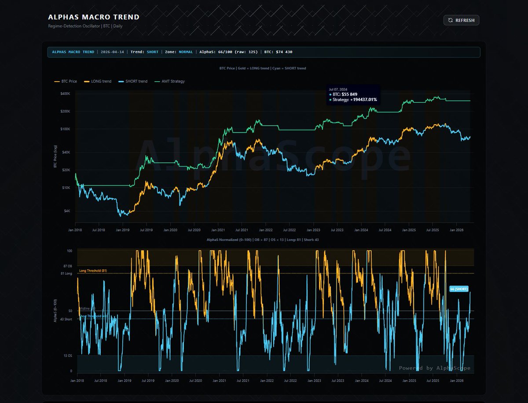The height and width of the screenshot is (403, 528).
Task: Click the ALPHAS MACRO TREND page title
Action: coord(94,17)
